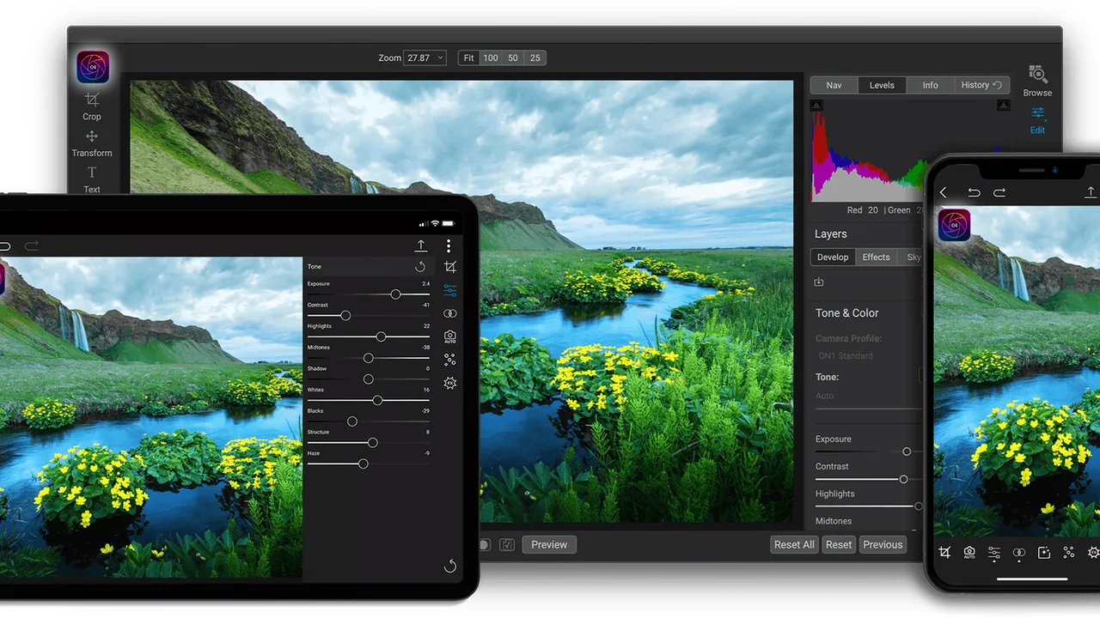
Task: Open the three-dot menu on tablet
Action: [x=449, y=246]
